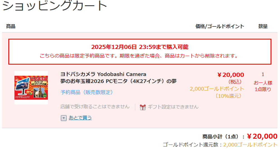Click the ¥20,000 item price

click(x=230, y=75)
